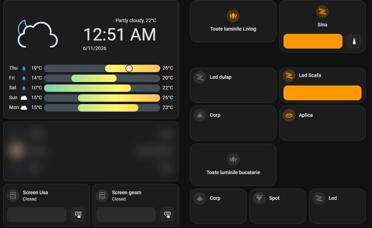Click the Spot label
This screenshot has width=372, height=228.
pyautogui.click(x=274, y=198)
